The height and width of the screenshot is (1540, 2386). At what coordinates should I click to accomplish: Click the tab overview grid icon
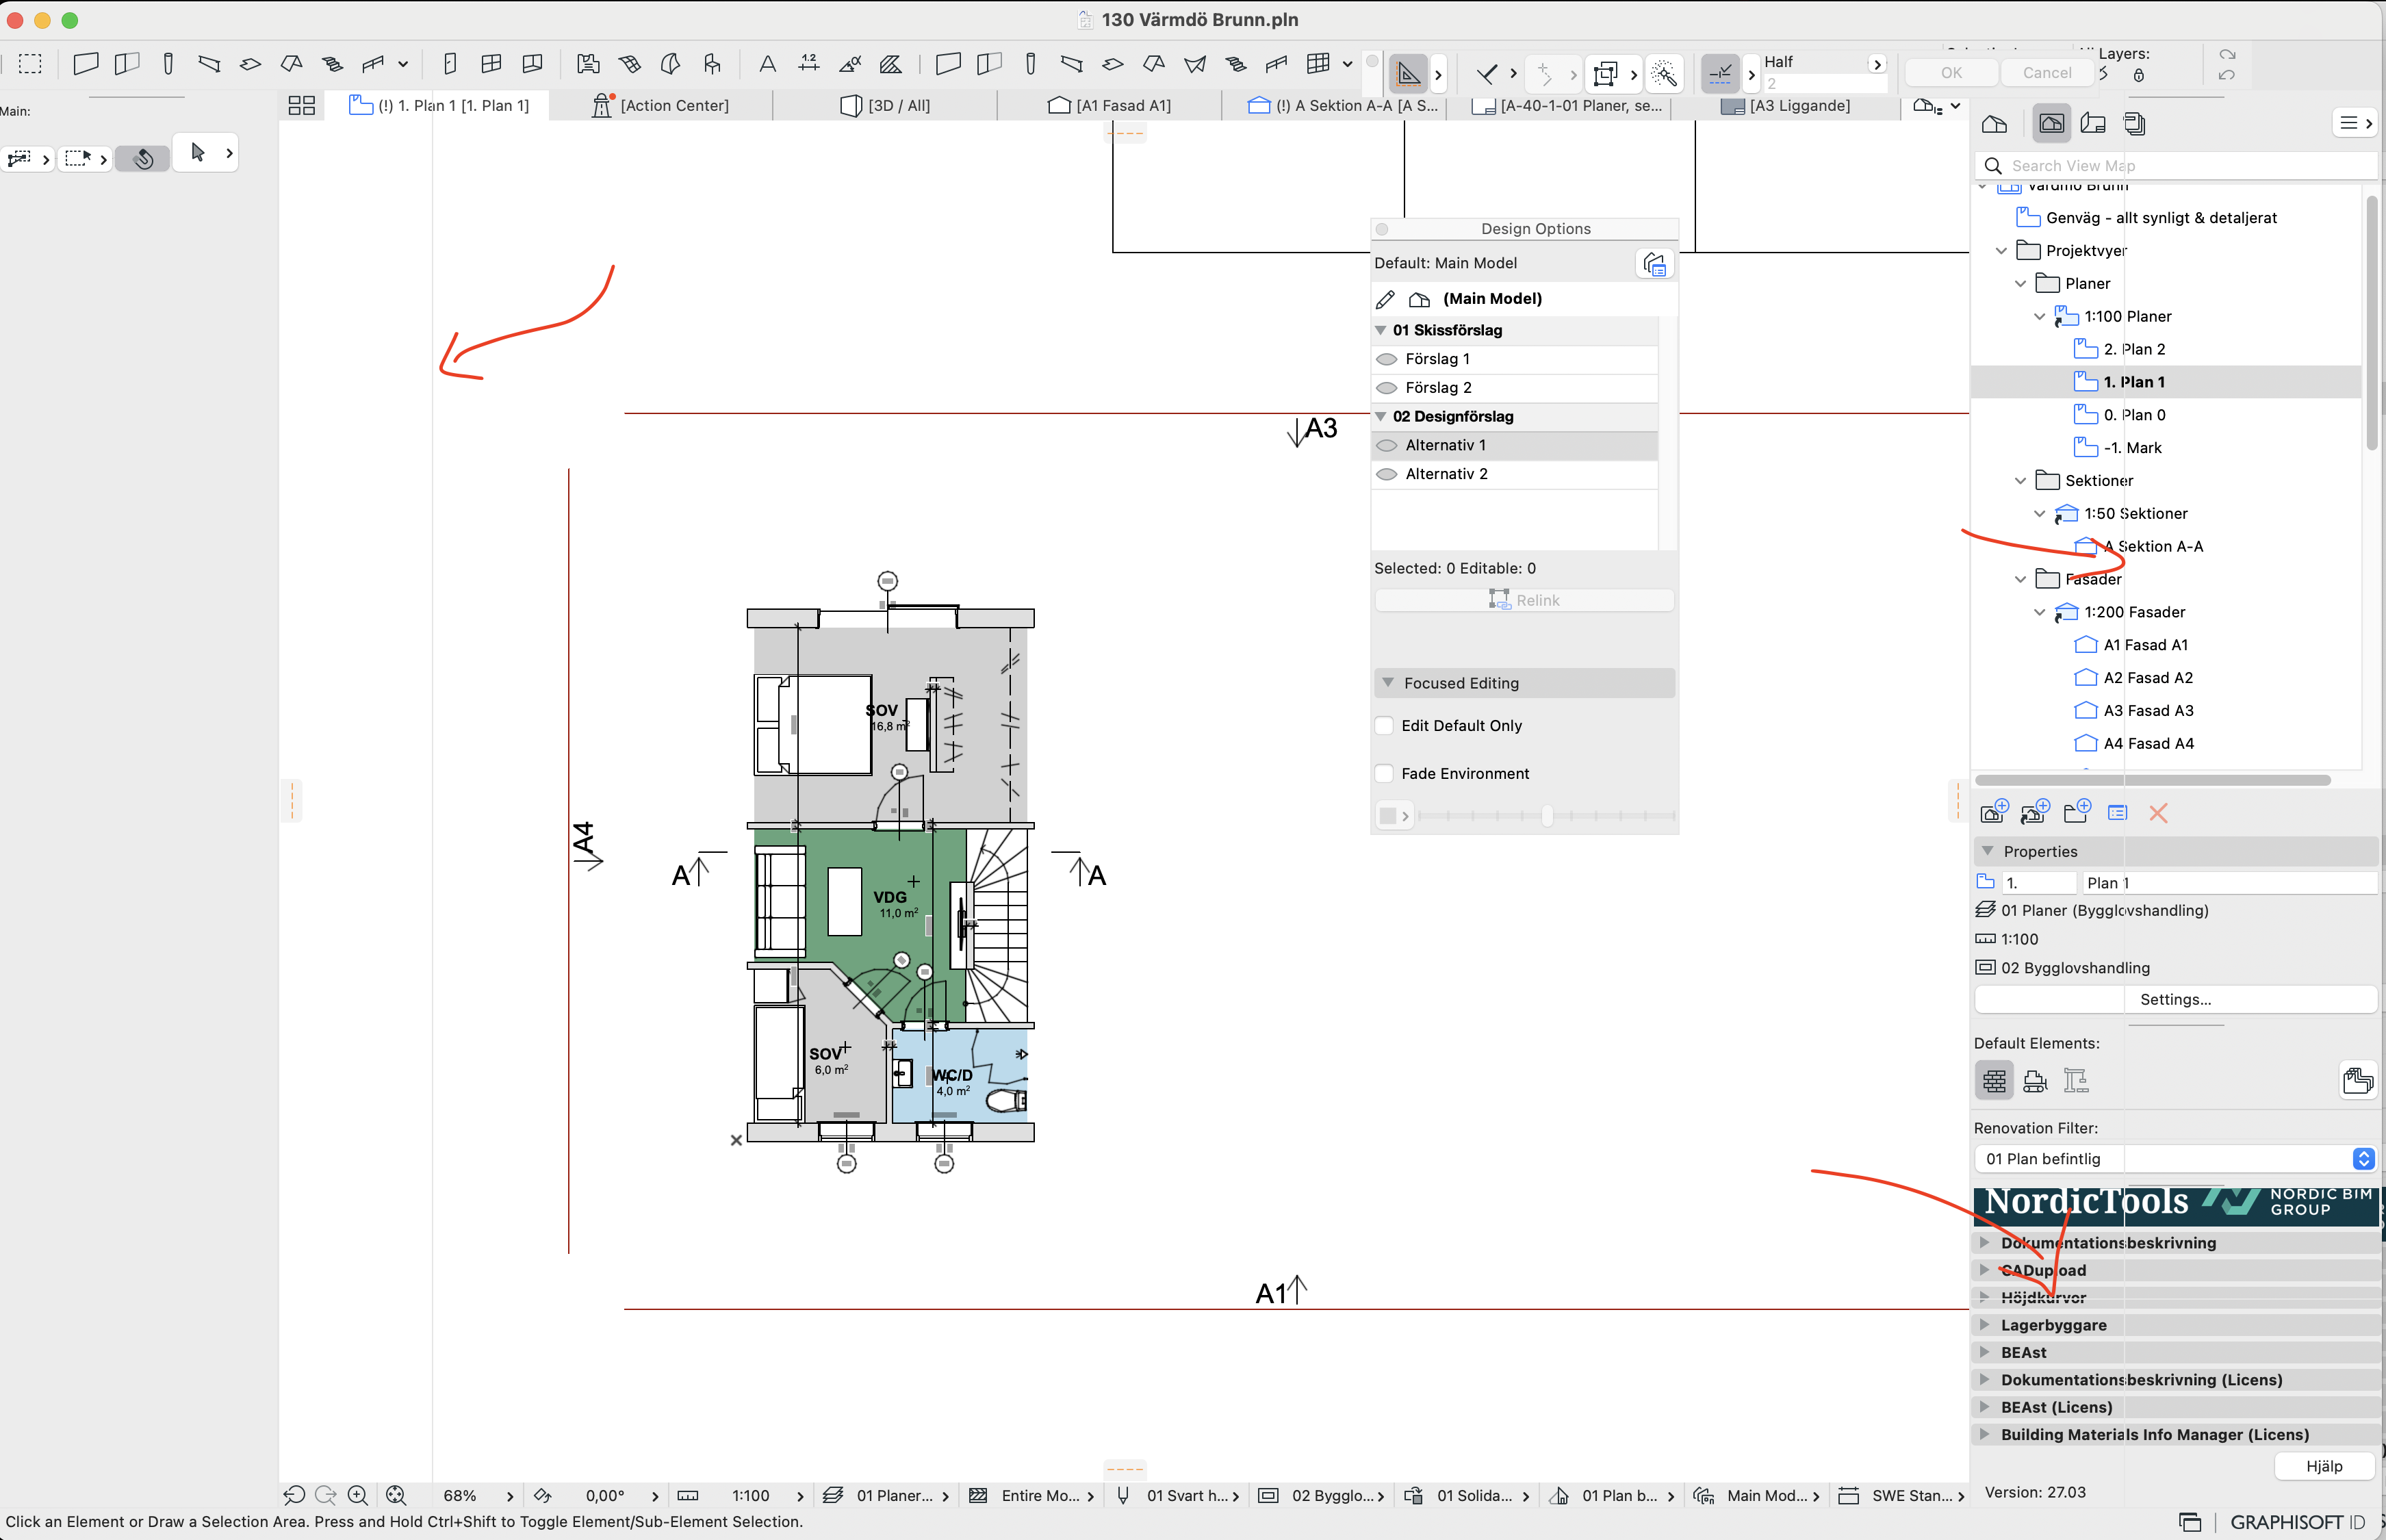pyautogui.click(x=301, y=105)
